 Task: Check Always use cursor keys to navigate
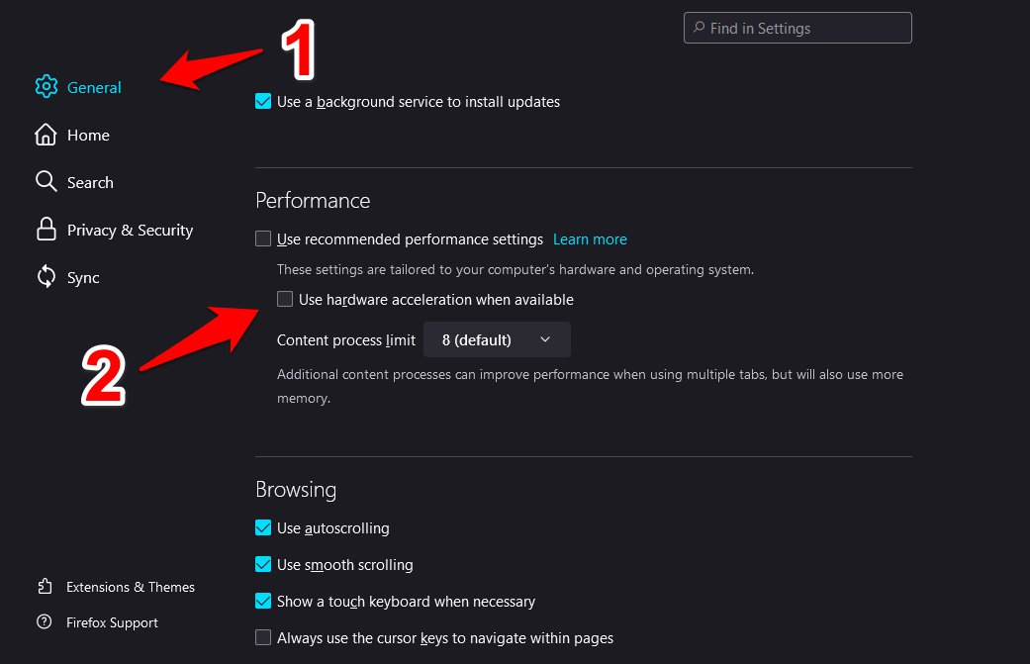tap(263, 637)
